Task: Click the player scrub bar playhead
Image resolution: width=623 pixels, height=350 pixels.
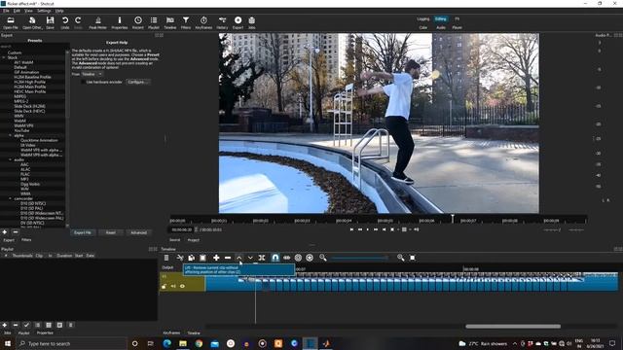Action: (452, 218)
